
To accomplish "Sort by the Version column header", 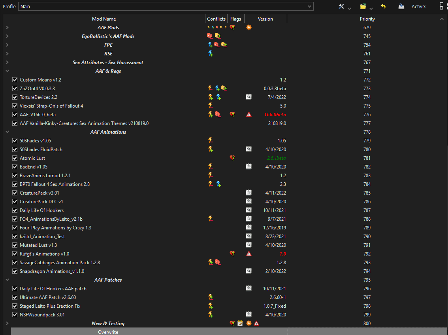I will click(x=265, y=19).
